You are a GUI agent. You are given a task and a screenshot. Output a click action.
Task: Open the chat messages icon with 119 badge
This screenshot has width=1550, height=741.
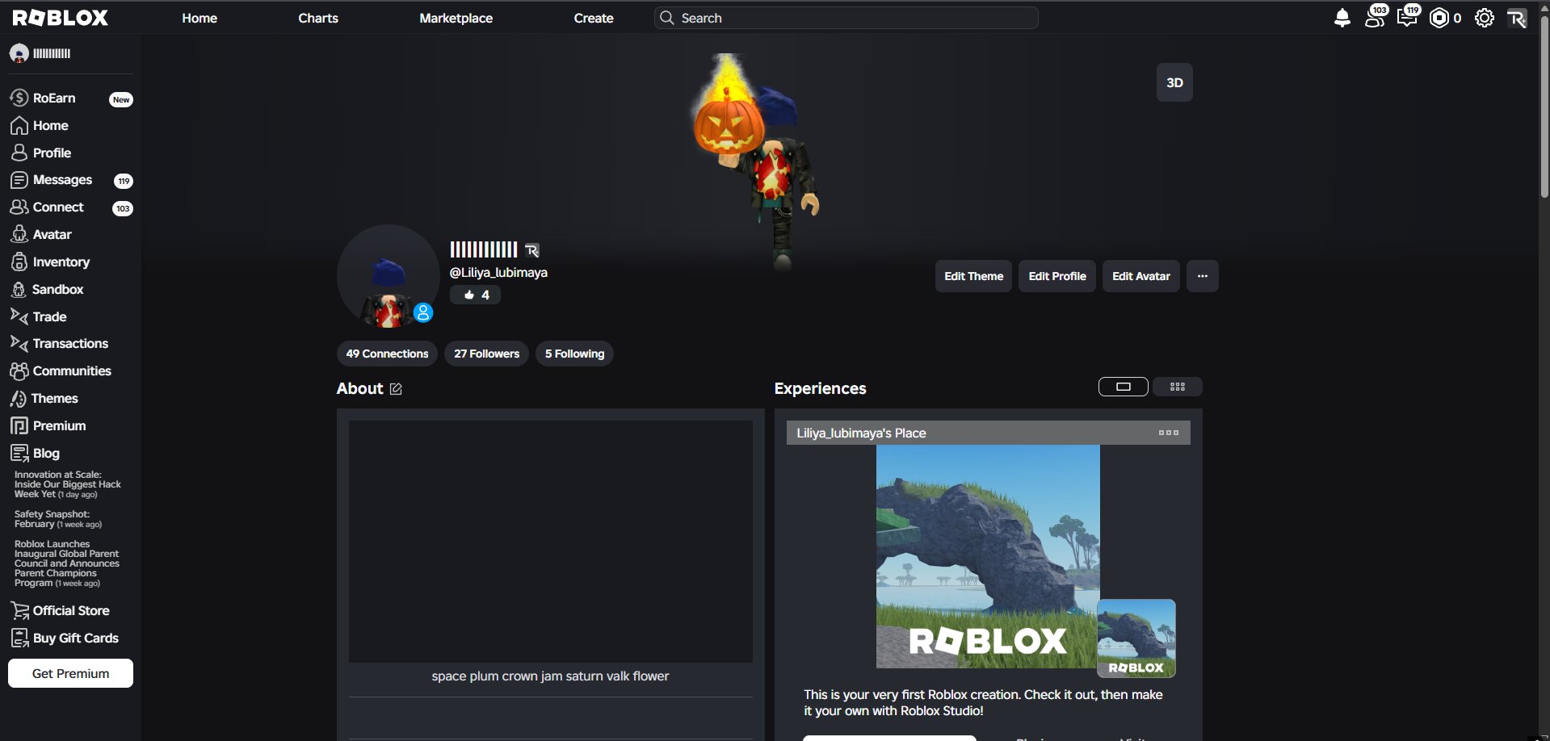point(1408,16)
